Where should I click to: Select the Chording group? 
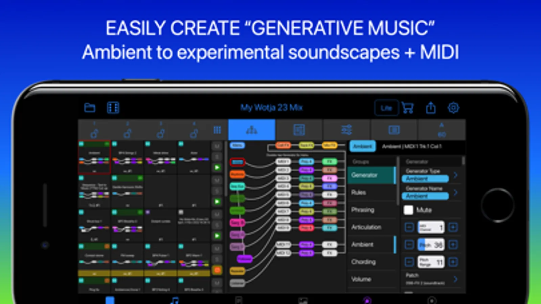click(371, 262)
